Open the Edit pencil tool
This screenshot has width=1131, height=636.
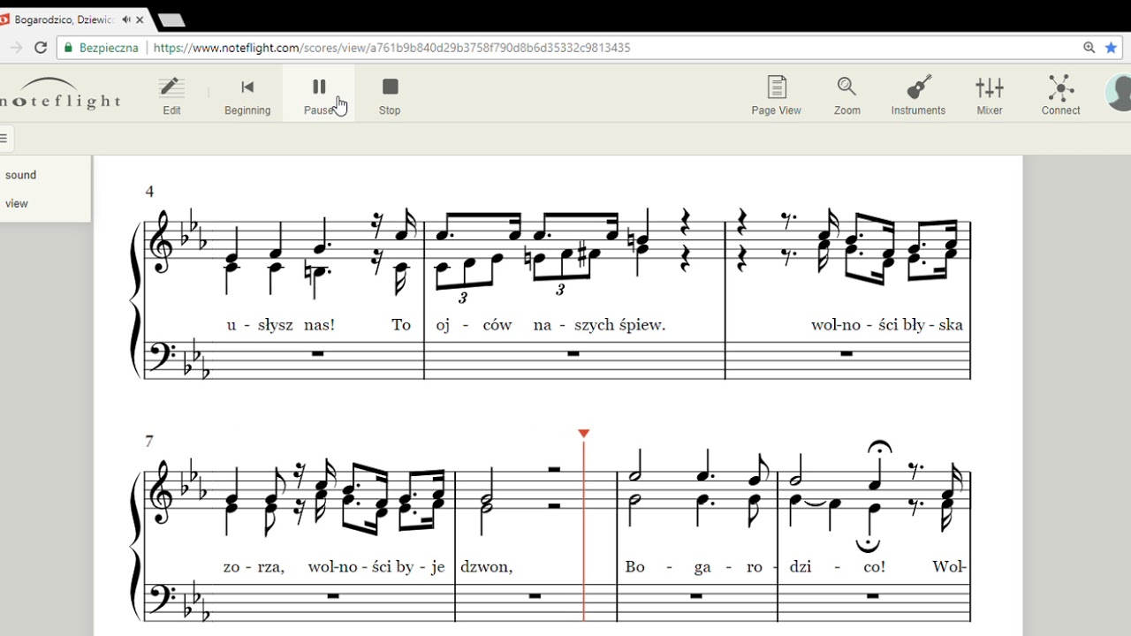(x=171, y=96)
